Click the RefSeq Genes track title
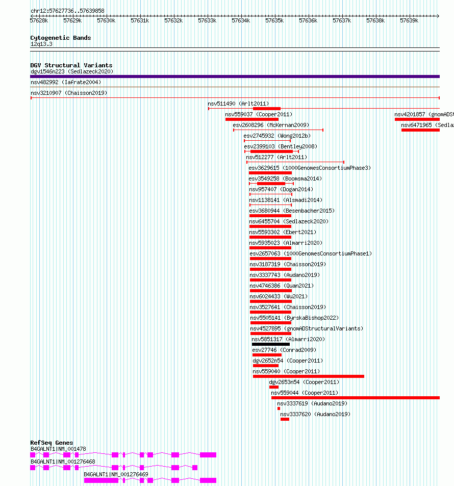Image resolution: width=454 pixels, height=486 pixels. tap(52, 443)
